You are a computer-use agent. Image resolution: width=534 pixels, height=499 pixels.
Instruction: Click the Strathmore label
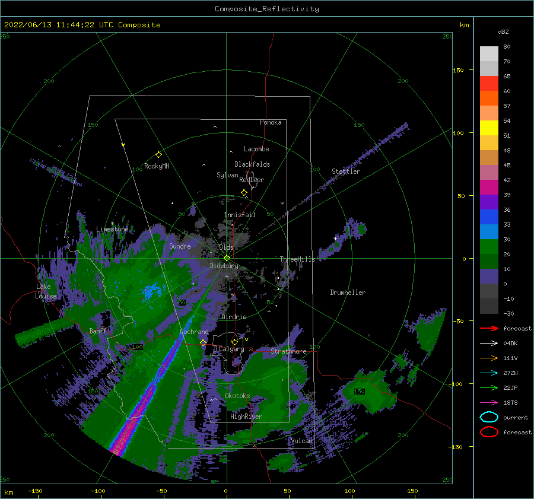click(x=288, y=351)
